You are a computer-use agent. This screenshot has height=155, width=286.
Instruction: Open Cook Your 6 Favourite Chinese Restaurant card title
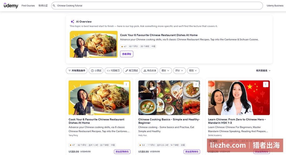tap(96, 121)
